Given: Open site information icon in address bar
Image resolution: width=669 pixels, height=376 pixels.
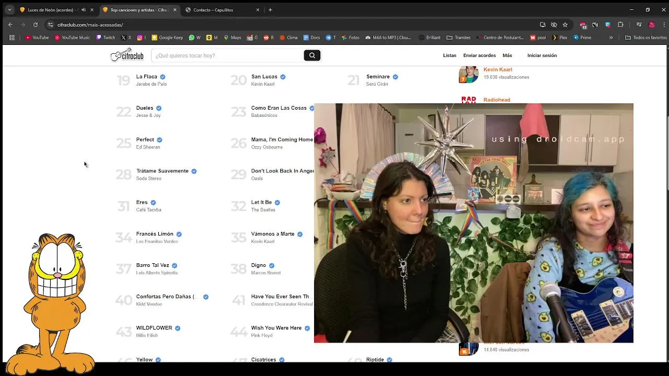Looking at the screenshot, I should click(50, 25).
